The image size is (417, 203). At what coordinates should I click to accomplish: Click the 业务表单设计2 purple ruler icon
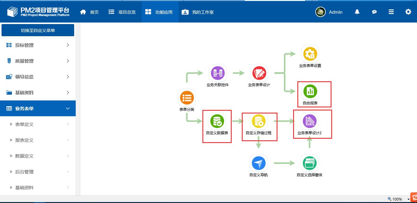point(310,121)
